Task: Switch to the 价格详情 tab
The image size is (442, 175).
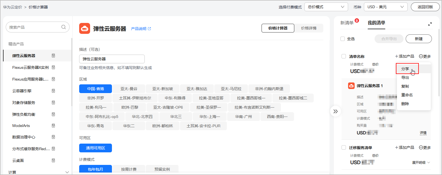Action: (x=309, y=28)
